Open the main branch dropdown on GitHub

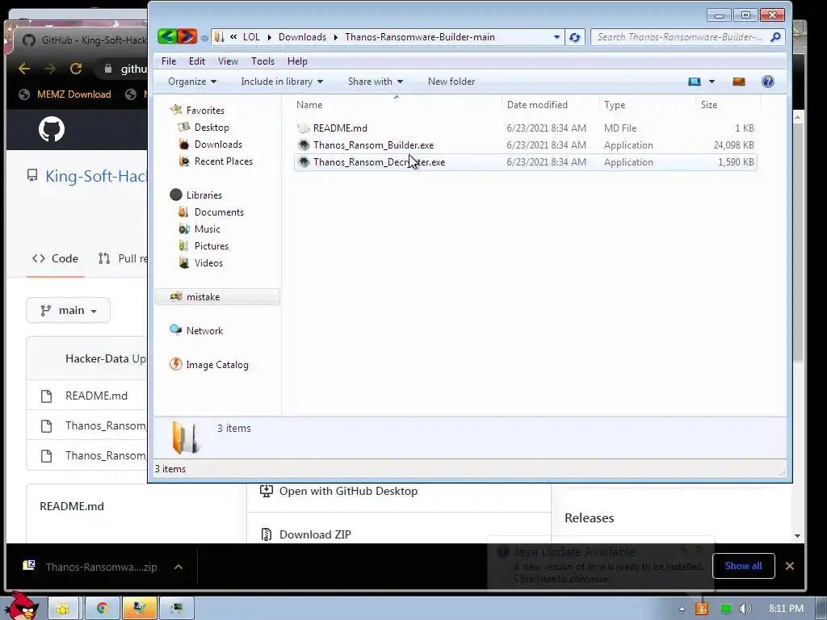[69, 311]
